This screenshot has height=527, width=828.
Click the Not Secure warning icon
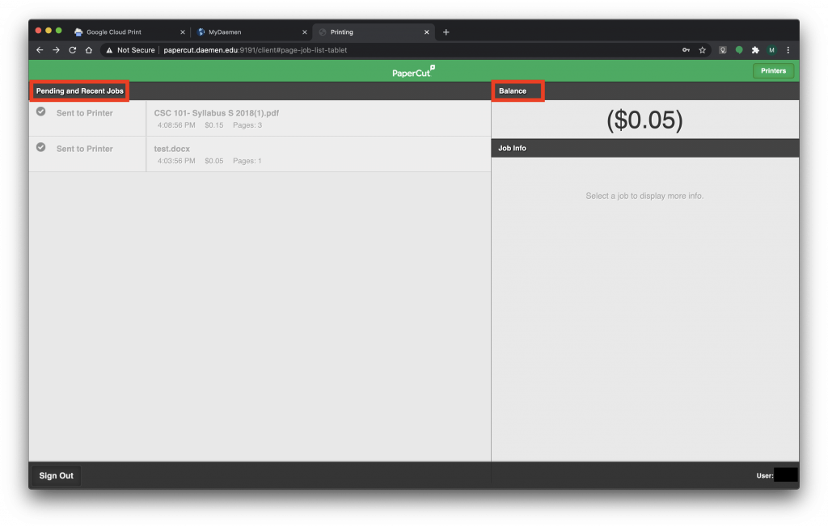pyautogui.click(x=109, y=50)
